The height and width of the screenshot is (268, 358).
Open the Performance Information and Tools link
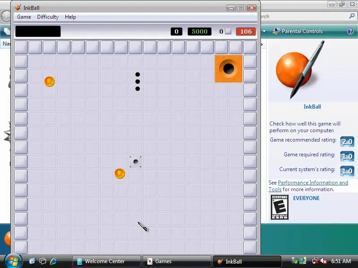(x=308, y=186)
